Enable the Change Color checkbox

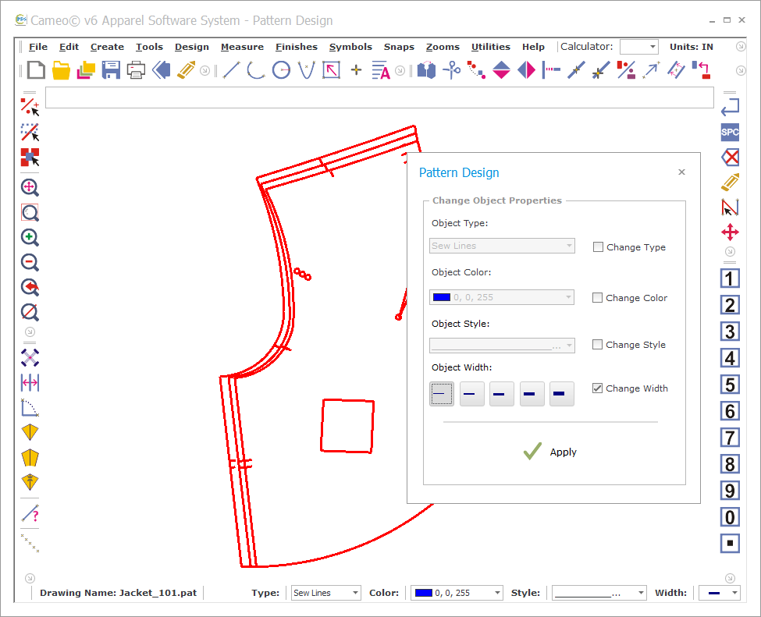point(597,297)
